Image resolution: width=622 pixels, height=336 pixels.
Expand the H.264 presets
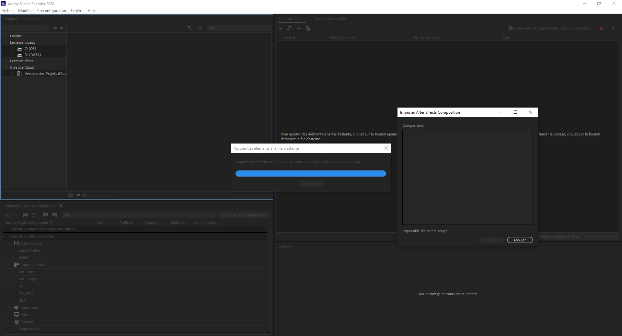coord(13,258)
